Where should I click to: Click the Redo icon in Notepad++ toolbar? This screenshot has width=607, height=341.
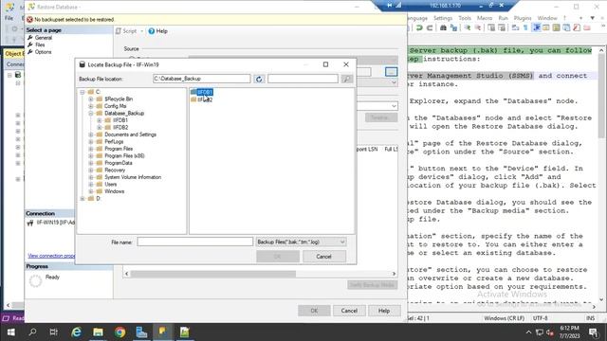tap(430, 27)
